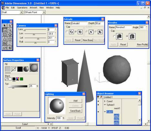The height and width of the screenshot is (131, 151).
Task: Open the Help menu
Action: [58, 8]
